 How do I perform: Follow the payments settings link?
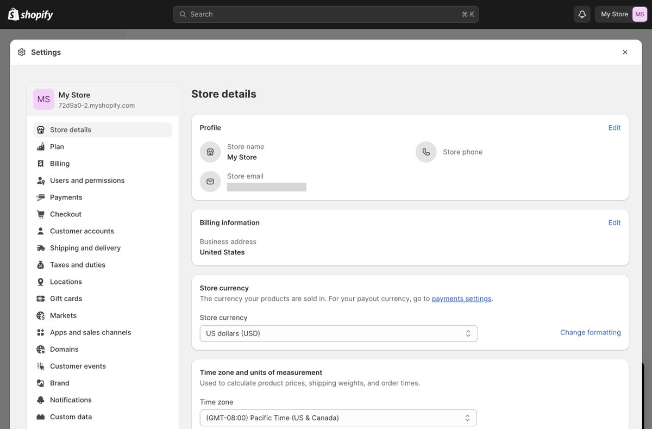click(x=461, y=299)
